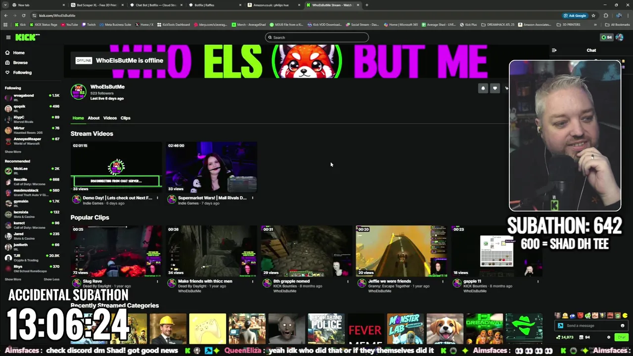
Task: Expand recommended list with Show More
Action: coord(13,279)
